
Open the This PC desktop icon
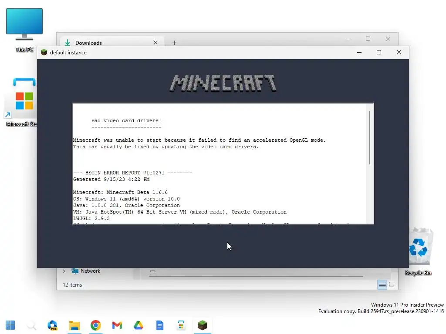tap(24, 30)
